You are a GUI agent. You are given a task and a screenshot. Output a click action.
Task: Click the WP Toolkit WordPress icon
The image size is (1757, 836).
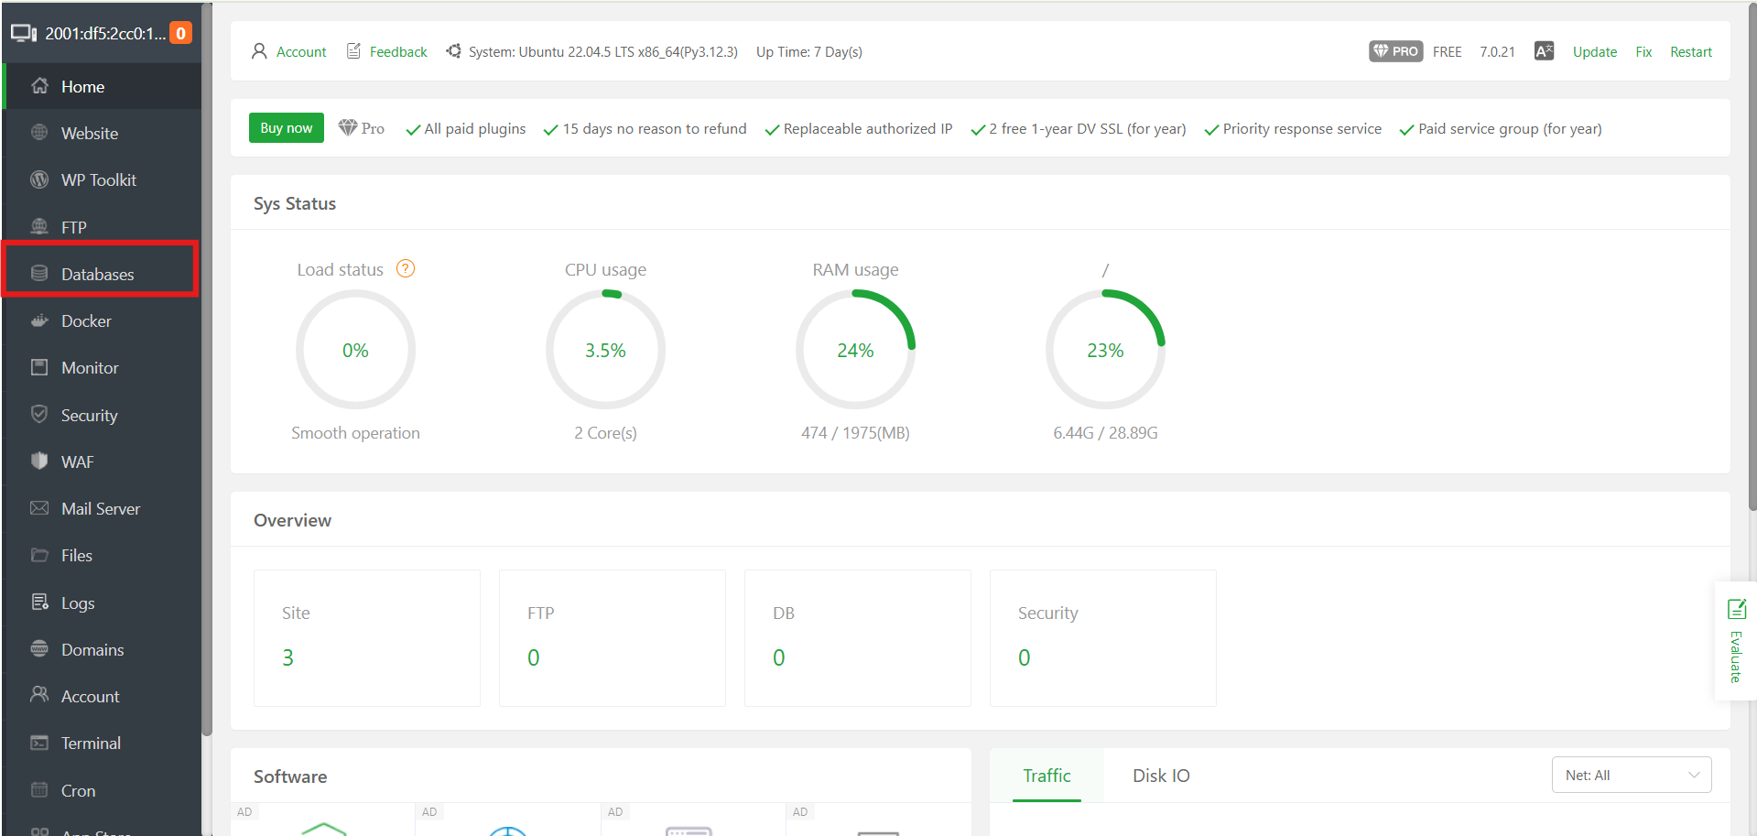[39, 179]
